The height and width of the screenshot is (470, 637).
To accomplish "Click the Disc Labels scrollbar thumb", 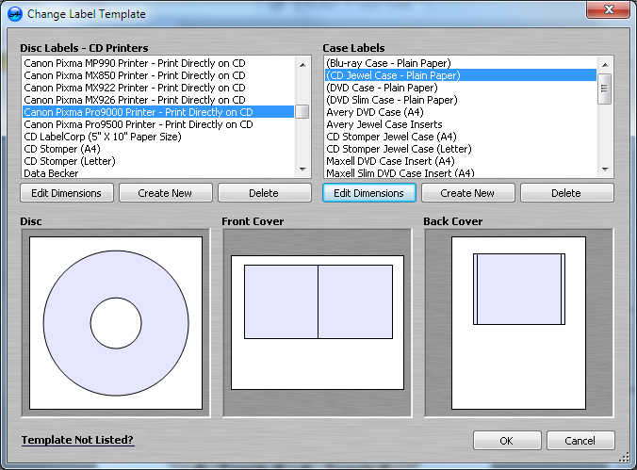I will [302, 112].
